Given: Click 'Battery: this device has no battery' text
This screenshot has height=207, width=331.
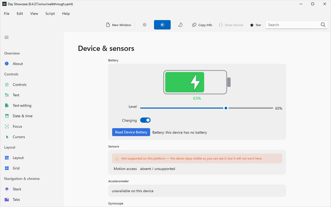Looking at the screenshot, I should (x=180, y=132).
